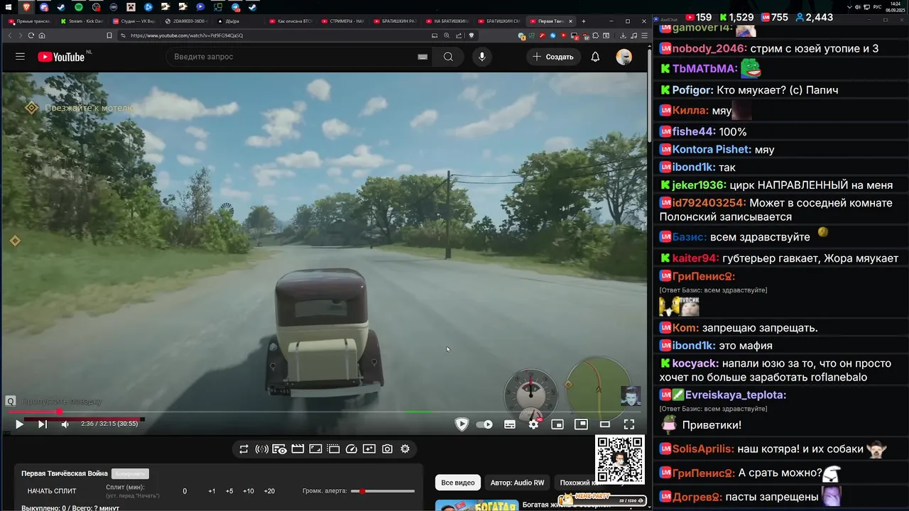The height and width of the screenshot is (511, 909).
Task: Open the on-screen keyboard in search box
Action: click(x=423, y=57)
